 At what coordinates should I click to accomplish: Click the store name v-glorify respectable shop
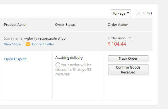pyautogui.click(x=45, y=38)
